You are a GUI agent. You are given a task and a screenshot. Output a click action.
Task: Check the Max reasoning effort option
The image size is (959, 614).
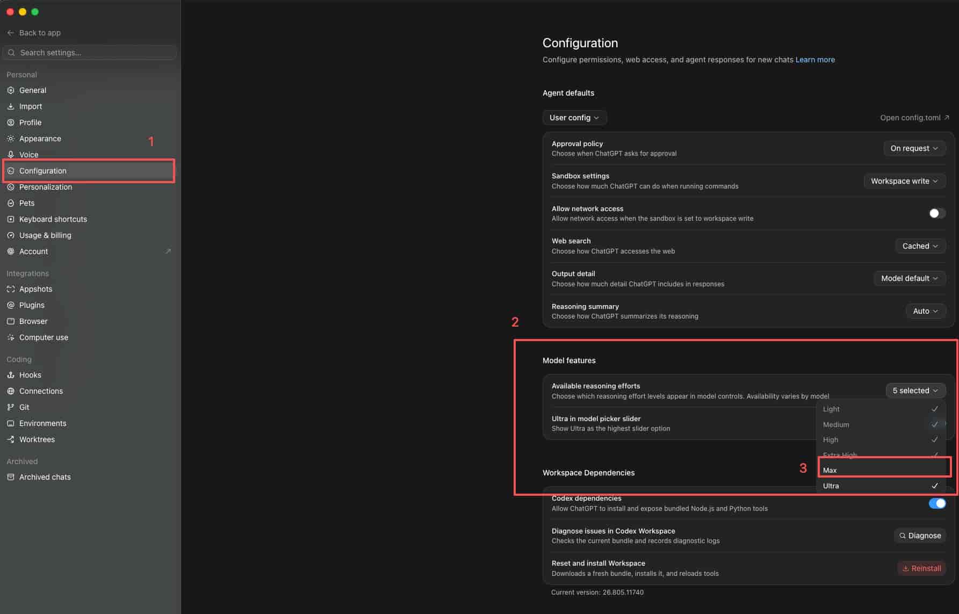point(881,470)
